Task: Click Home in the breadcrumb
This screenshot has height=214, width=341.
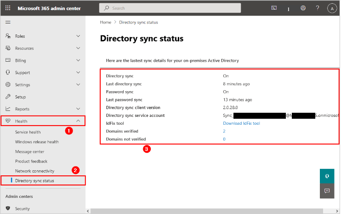Action: 106,22
